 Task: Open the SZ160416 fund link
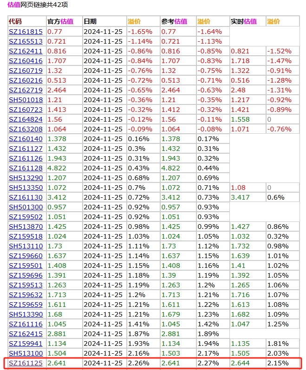pos(26,61)
